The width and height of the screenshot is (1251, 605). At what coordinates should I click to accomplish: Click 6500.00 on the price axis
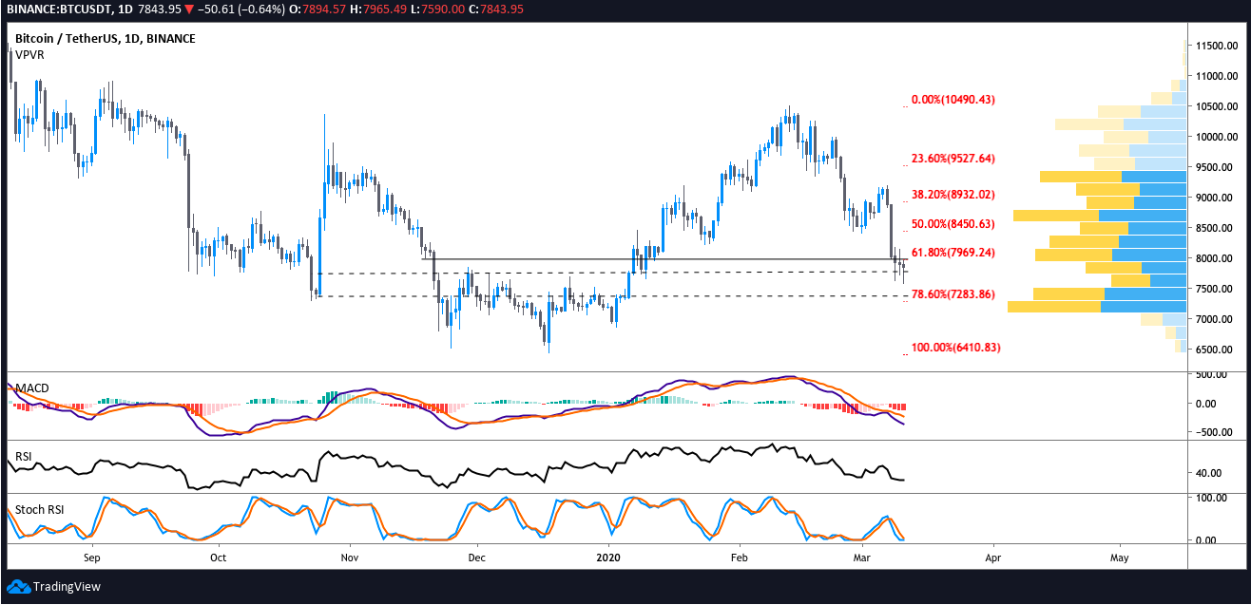point(1216,350)
